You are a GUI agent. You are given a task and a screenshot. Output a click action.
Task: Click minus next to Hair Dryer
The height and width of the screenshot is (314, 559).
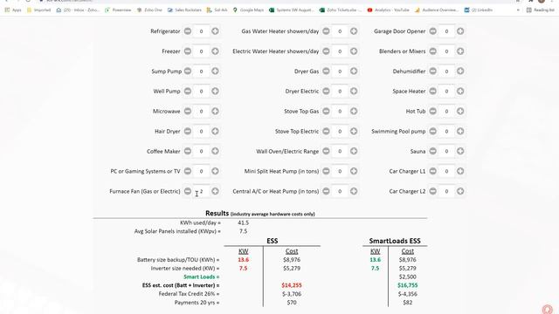click(188, 131)
